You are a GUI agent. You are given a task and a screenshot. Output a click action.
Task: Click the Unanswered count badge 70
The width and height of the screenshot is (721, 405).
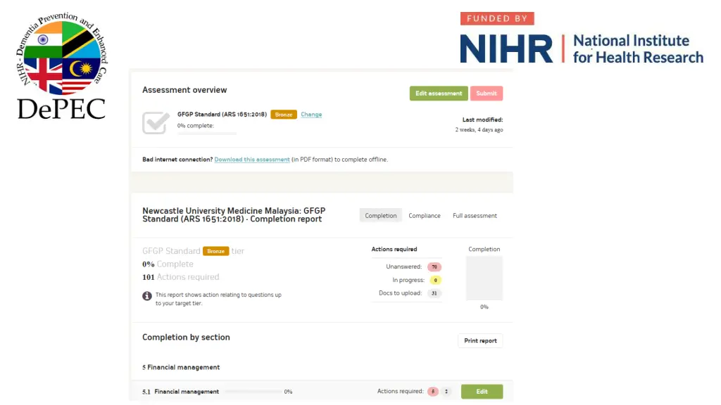[x=434, y=266]
